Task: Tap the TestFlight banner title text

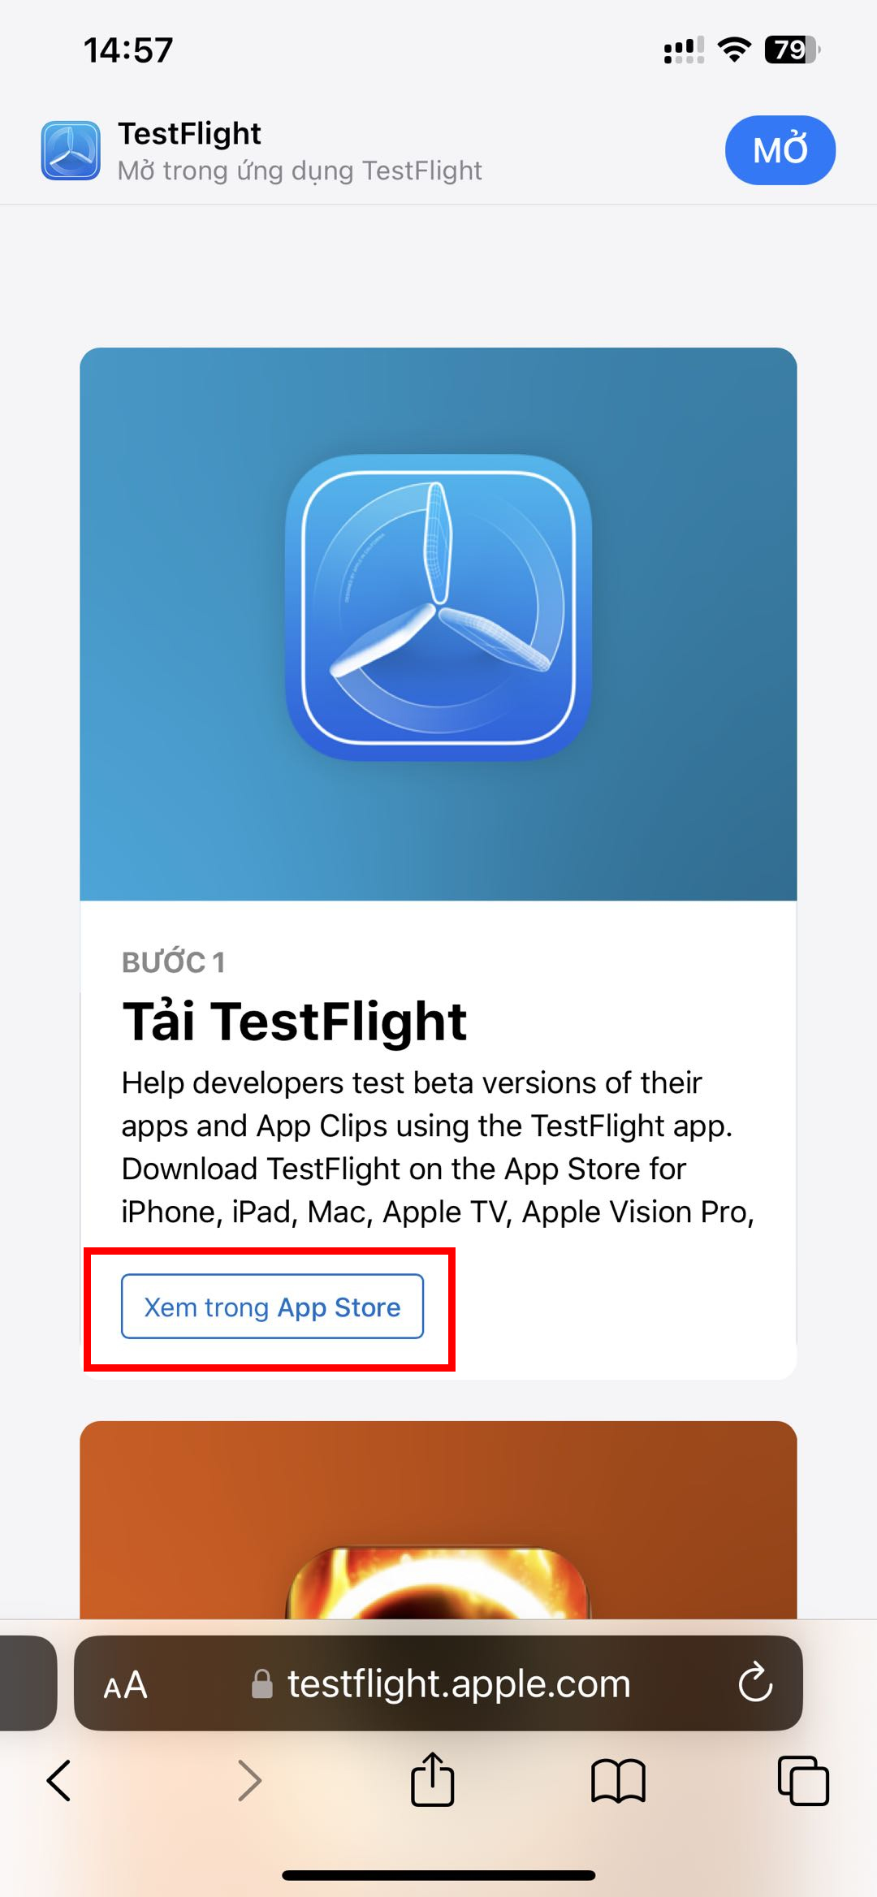Action: [x=189, y=133]
